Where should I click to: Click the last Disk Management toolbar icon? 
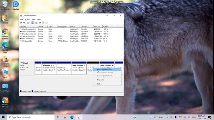tap(46, 23)
